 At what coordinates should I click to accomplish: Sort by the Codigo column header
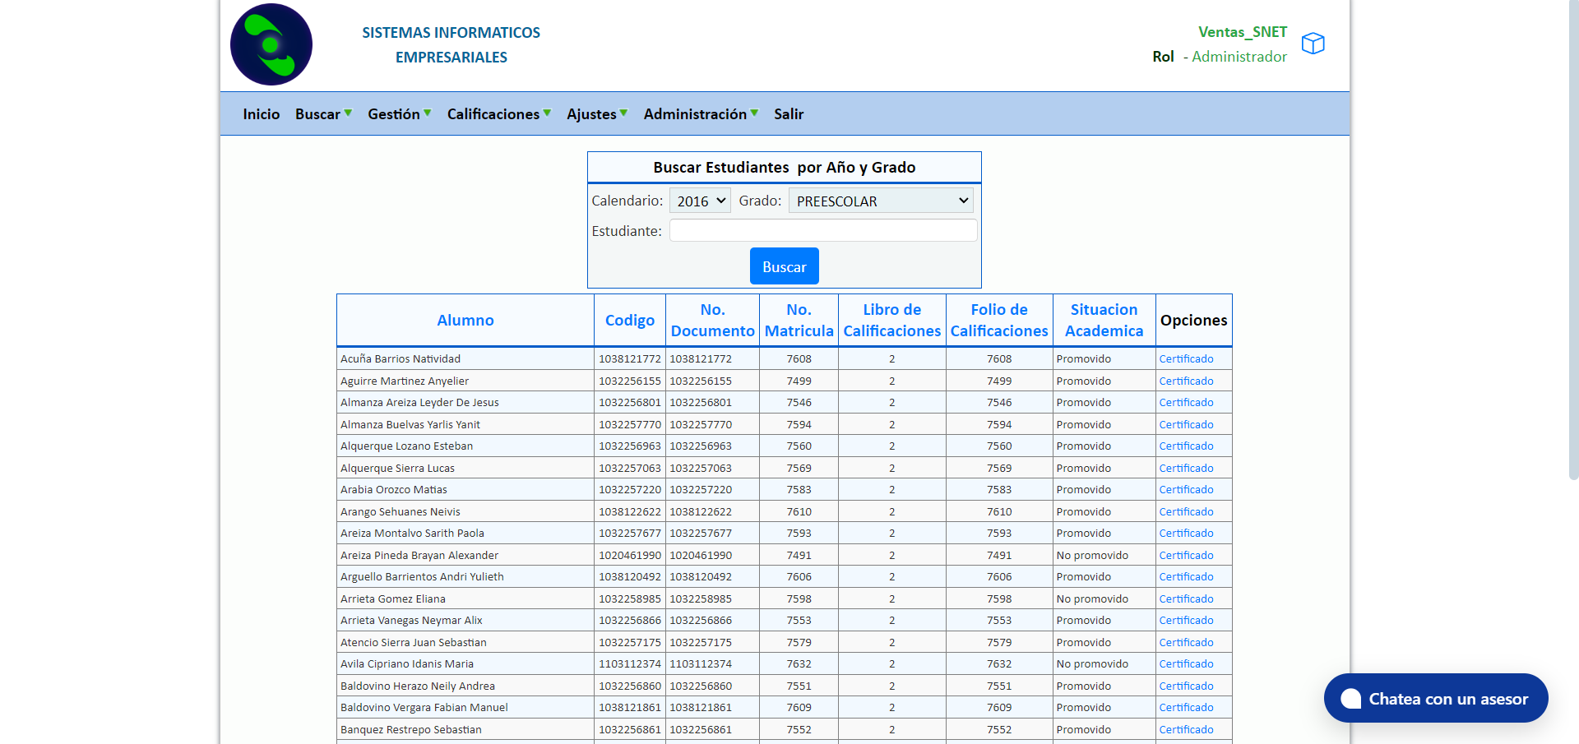point(630,320)
